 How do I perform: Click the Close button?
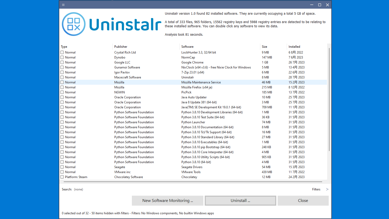point(303,201)
